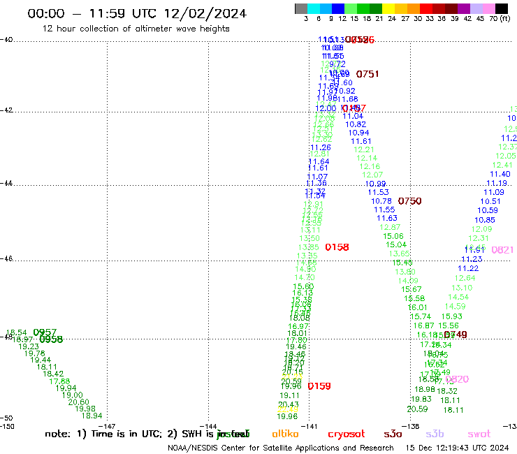Click the 'altika' satellite legend label
The width and height of the screenshot is (517, 454).
tap(285, 434)
